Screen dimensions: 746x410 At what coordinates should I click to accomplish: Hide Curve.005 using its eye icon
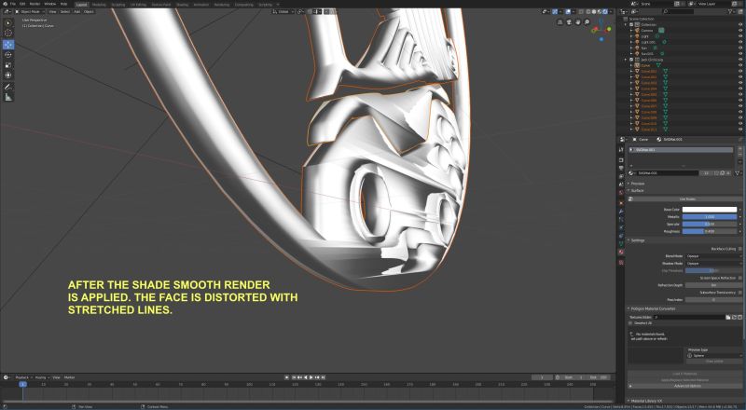pyautogui.click(x=740, y=94)
